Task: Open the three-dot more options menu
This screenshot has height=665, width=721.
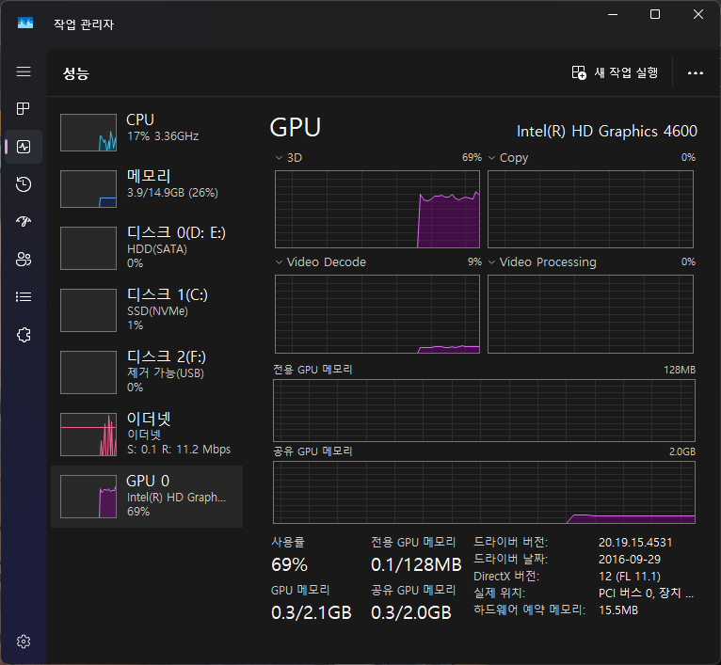Action: (695, 72)
